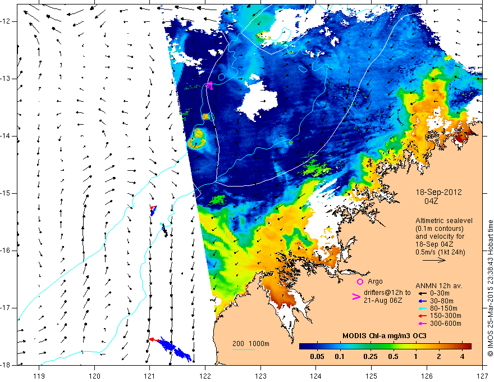Click the 0.05 colorbar tick label
The height and width of the screenshot is (382, 494).
pos(317,357)
